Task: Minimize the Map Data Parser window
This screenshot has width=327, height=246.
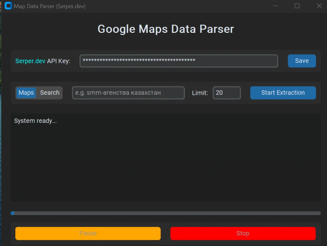Action: (x=275, y=6)
